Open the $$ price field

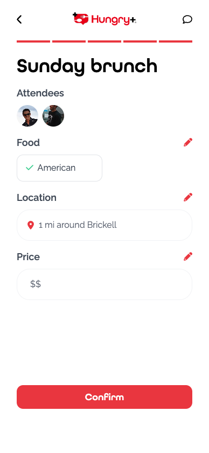click(x=104, y=284)
